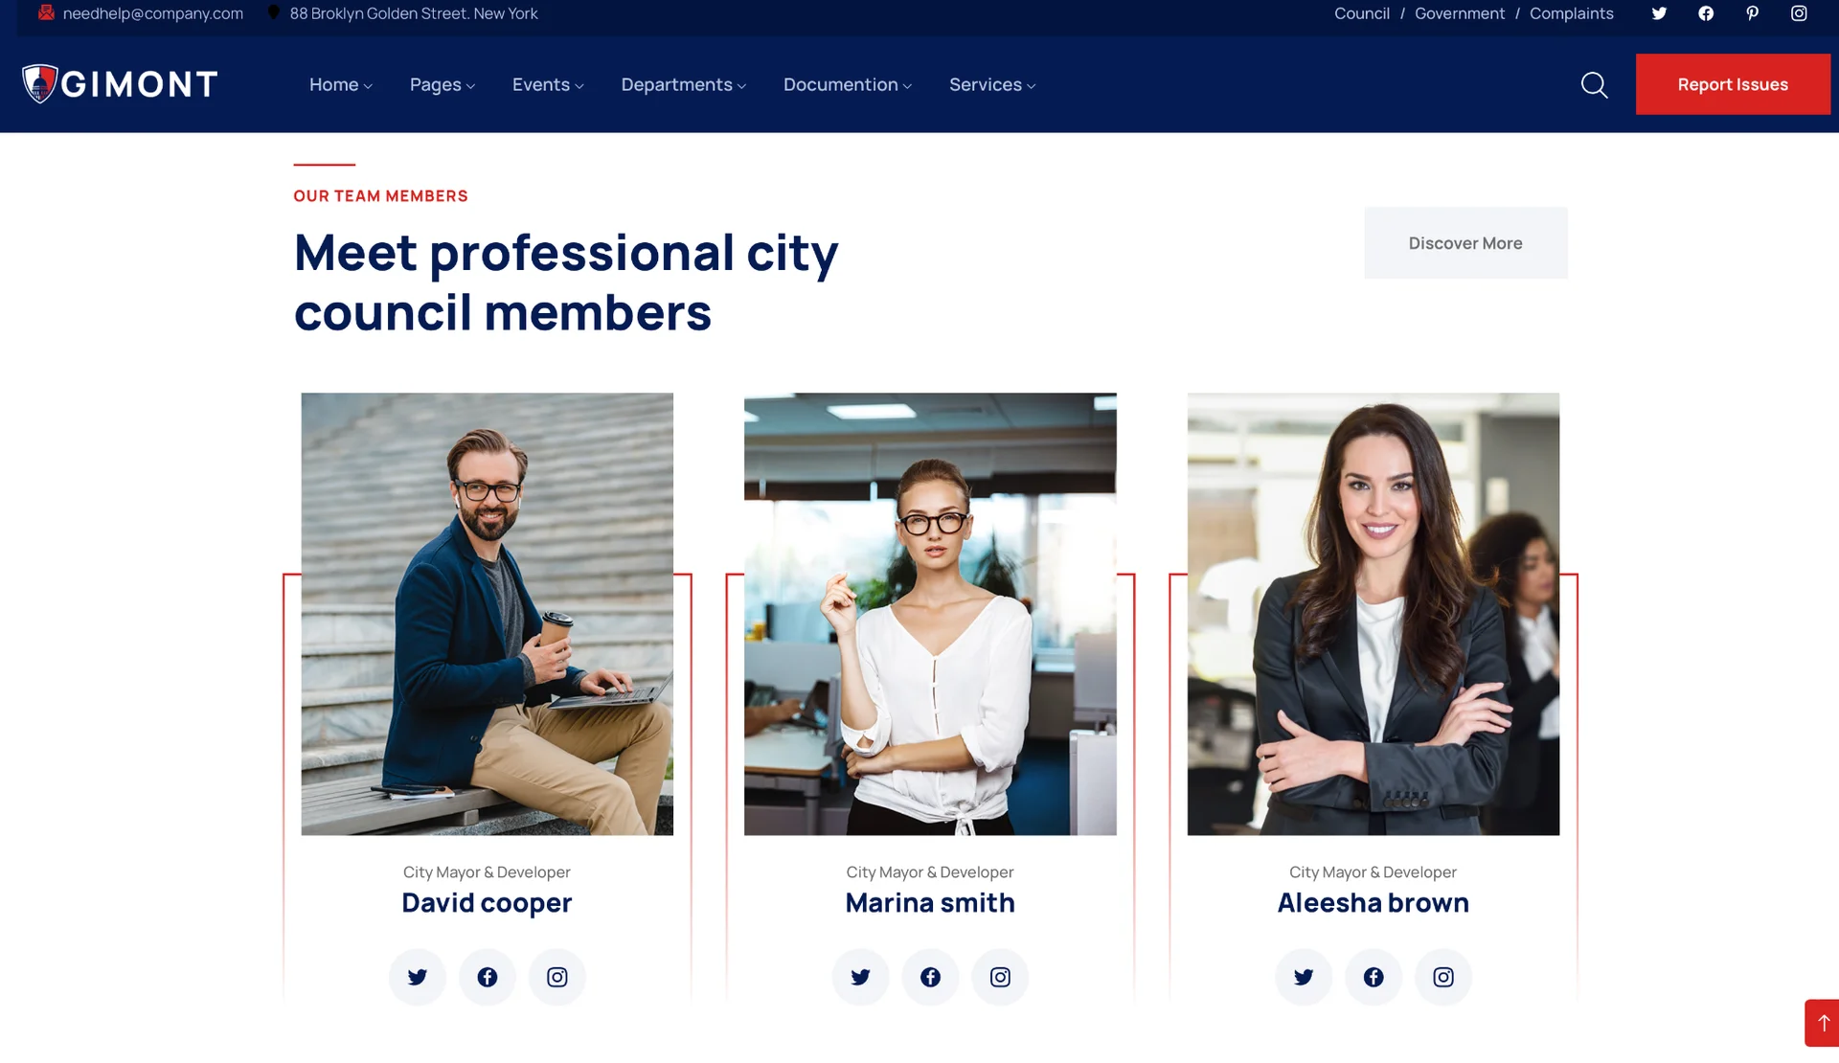Expand the Services dropdown menu
This screenshot has height=1063, width=1839.
(x=992, y=85)
